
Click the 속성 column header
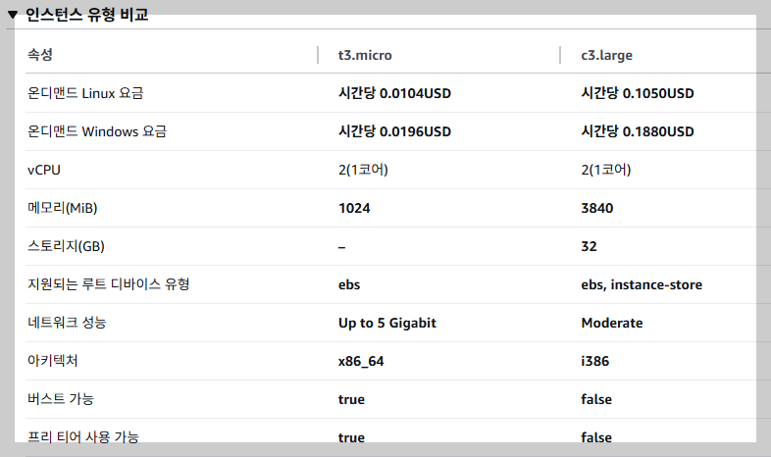point(40,55)
